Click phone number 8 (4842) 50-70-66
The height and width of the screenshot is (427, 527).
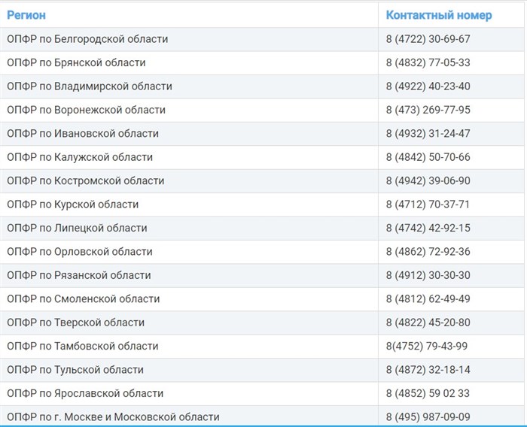tap(428, 157)
